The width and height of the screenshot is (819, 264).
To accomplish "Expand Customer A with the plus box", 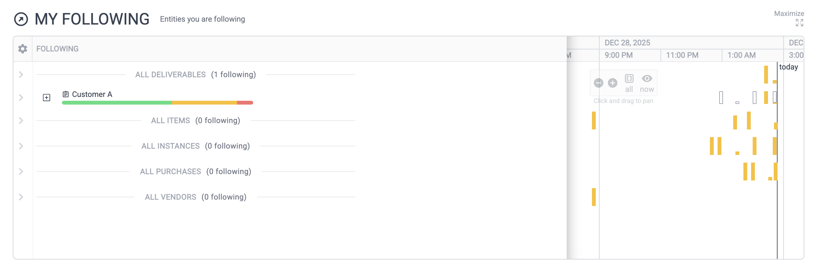I will [47, 98].
